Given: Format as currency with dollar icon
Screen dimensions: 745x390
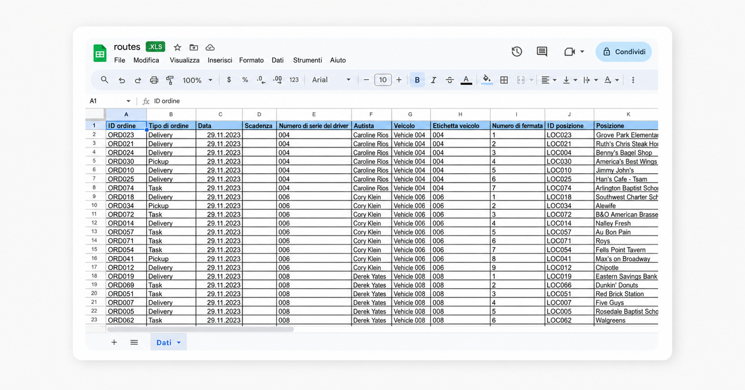Looking at the screenshot, I should 229,80.
